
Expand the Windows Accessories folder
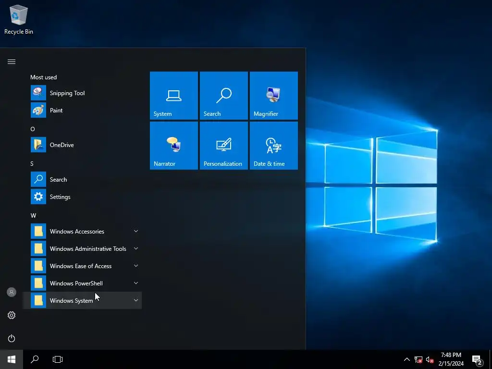(x=82, y=231)
